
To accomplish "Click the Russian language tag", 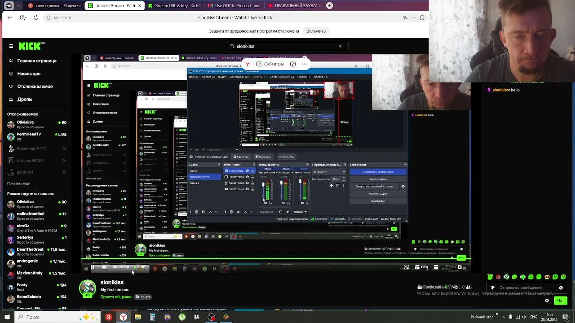I will [142, 297].
